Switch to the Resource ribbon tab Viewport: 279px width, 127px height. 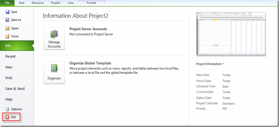tap(38, 3)
